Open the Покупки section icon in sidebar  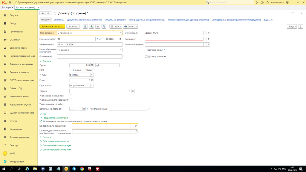(5, 15)
